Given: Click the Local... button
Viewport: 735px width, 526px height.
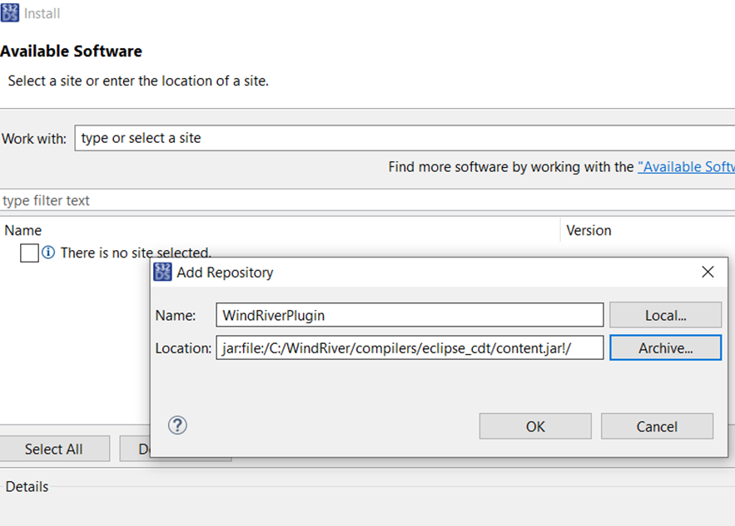Looking at the screenshot, I should [x=665, y=314].
